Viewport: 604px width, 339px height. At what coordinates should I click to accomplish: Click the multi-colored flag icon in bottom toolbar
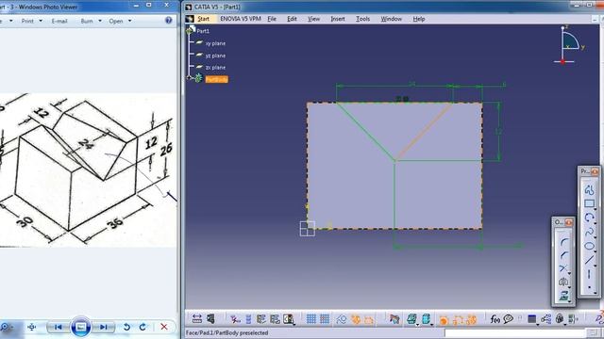394,319
